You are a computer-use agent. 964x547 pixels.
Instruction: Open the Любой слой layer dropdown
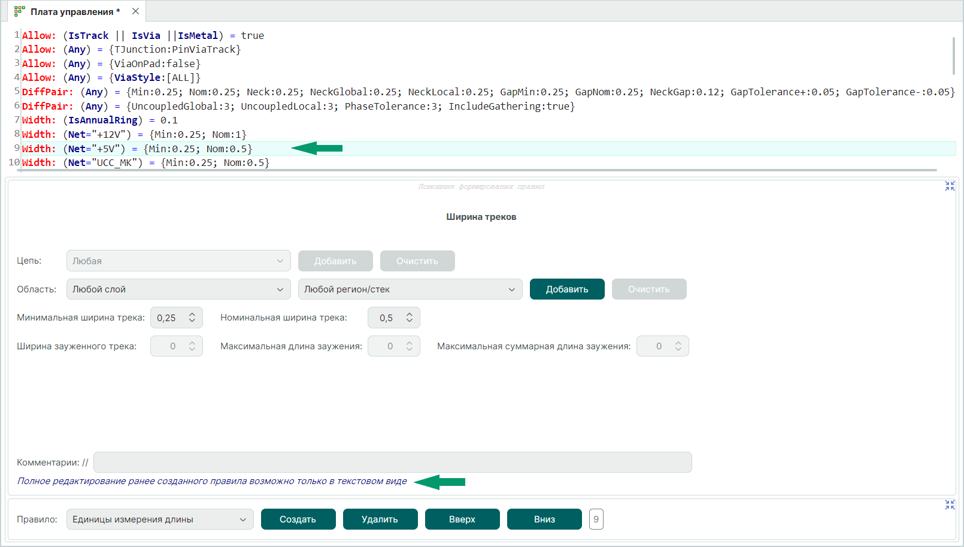178,289
